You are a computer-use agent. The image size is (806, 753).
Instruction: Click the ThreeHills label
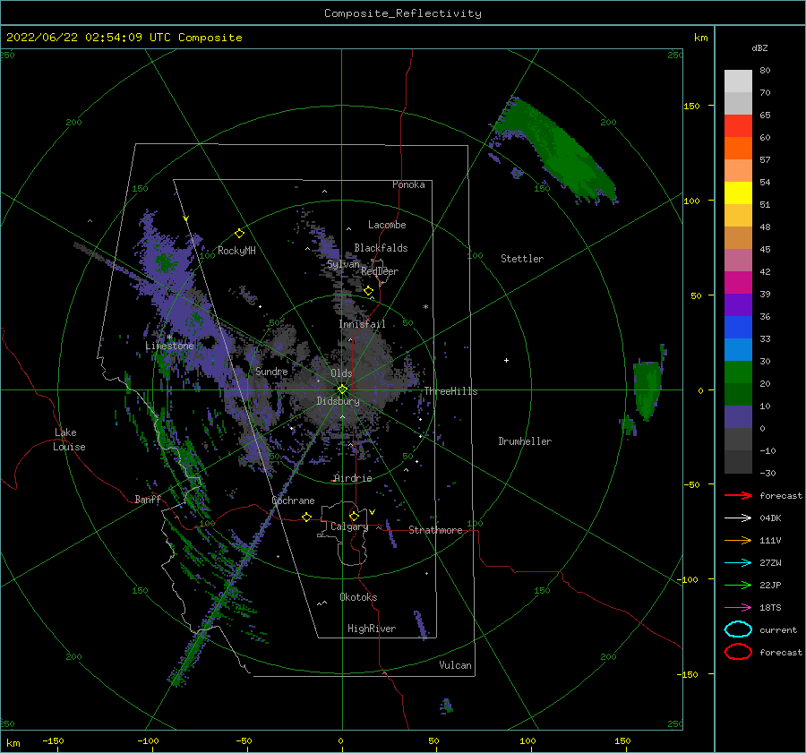tap(450, 391)
